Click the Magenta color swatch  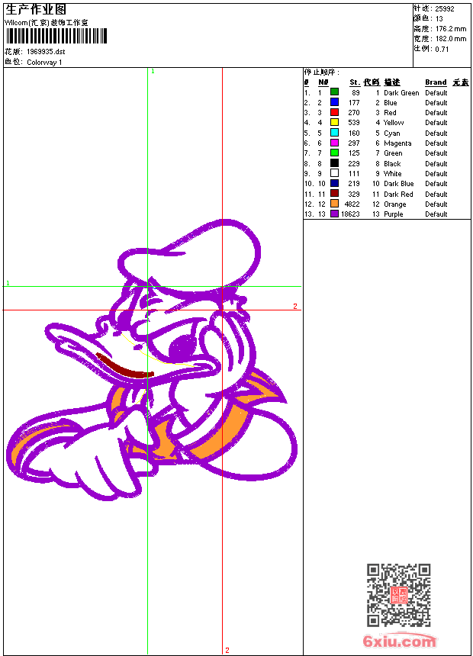[x=334, y=143]
